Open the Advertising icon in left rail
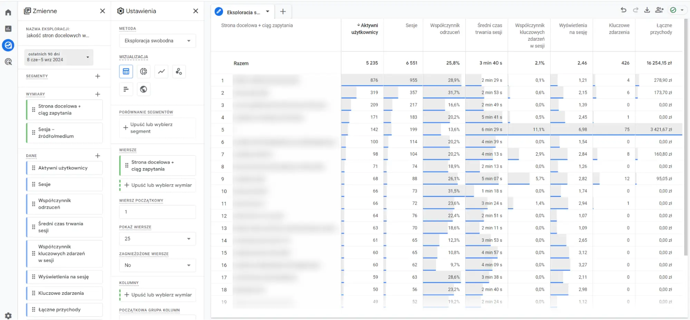The image size is (690, 320). [8, 62]
